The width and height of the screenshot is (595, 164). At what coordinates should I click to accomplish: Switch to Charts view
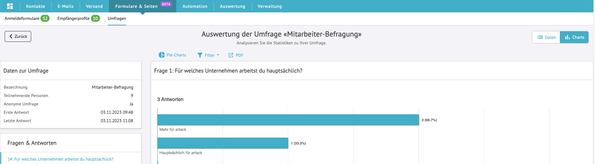click(x=574, y=37)
